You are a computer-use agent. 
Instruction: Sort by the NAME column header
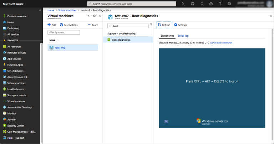pyautogui.click(x=52, y=40)
